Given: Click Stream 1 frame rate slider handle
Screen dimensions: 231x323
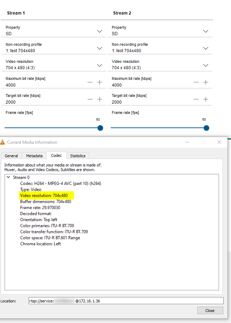Looking at the screenshot, I should pyautogui.click(x=100, y=128).
